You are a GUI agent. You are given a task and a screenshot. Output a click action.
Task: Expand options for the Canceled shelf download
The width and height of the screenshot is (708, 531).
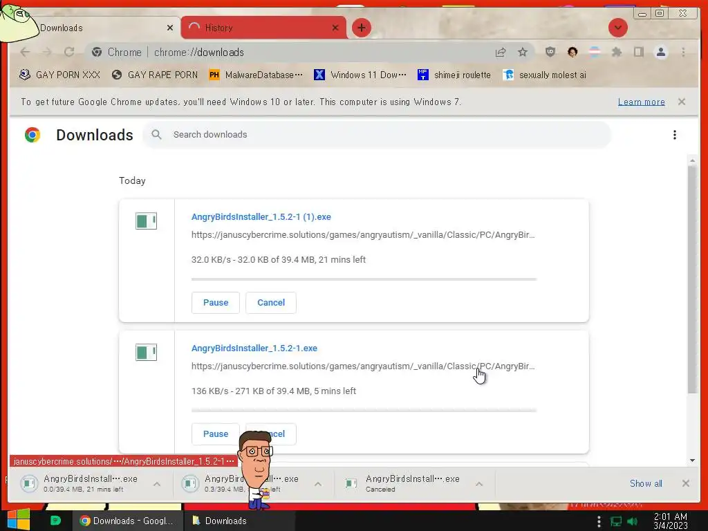click(x=479, y=484)
